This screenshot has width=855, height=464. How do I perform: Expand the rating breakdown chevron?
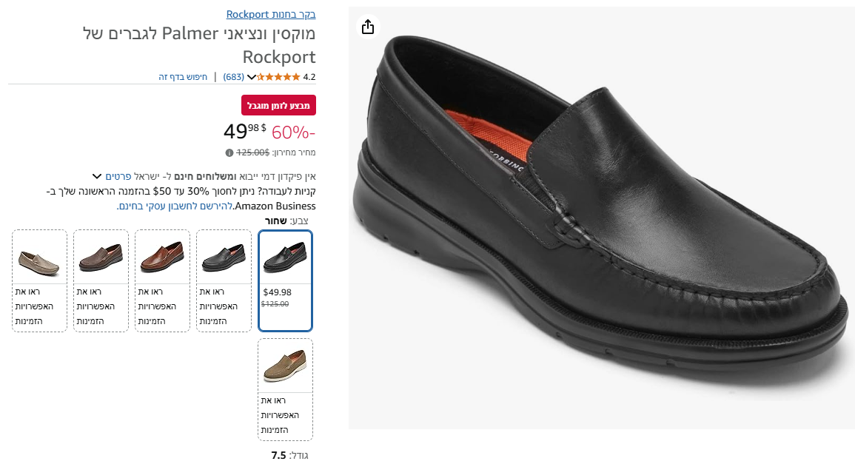(252, 76)
